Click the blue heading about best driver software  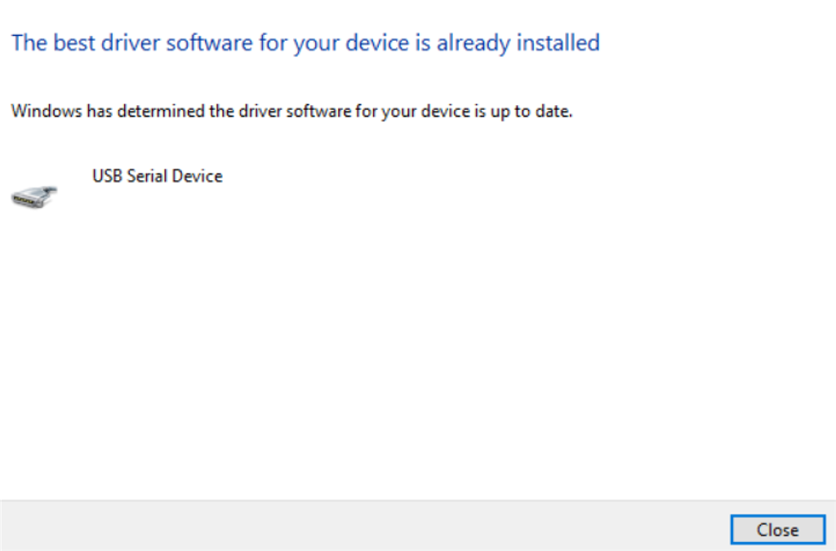(x=305, y=43)
